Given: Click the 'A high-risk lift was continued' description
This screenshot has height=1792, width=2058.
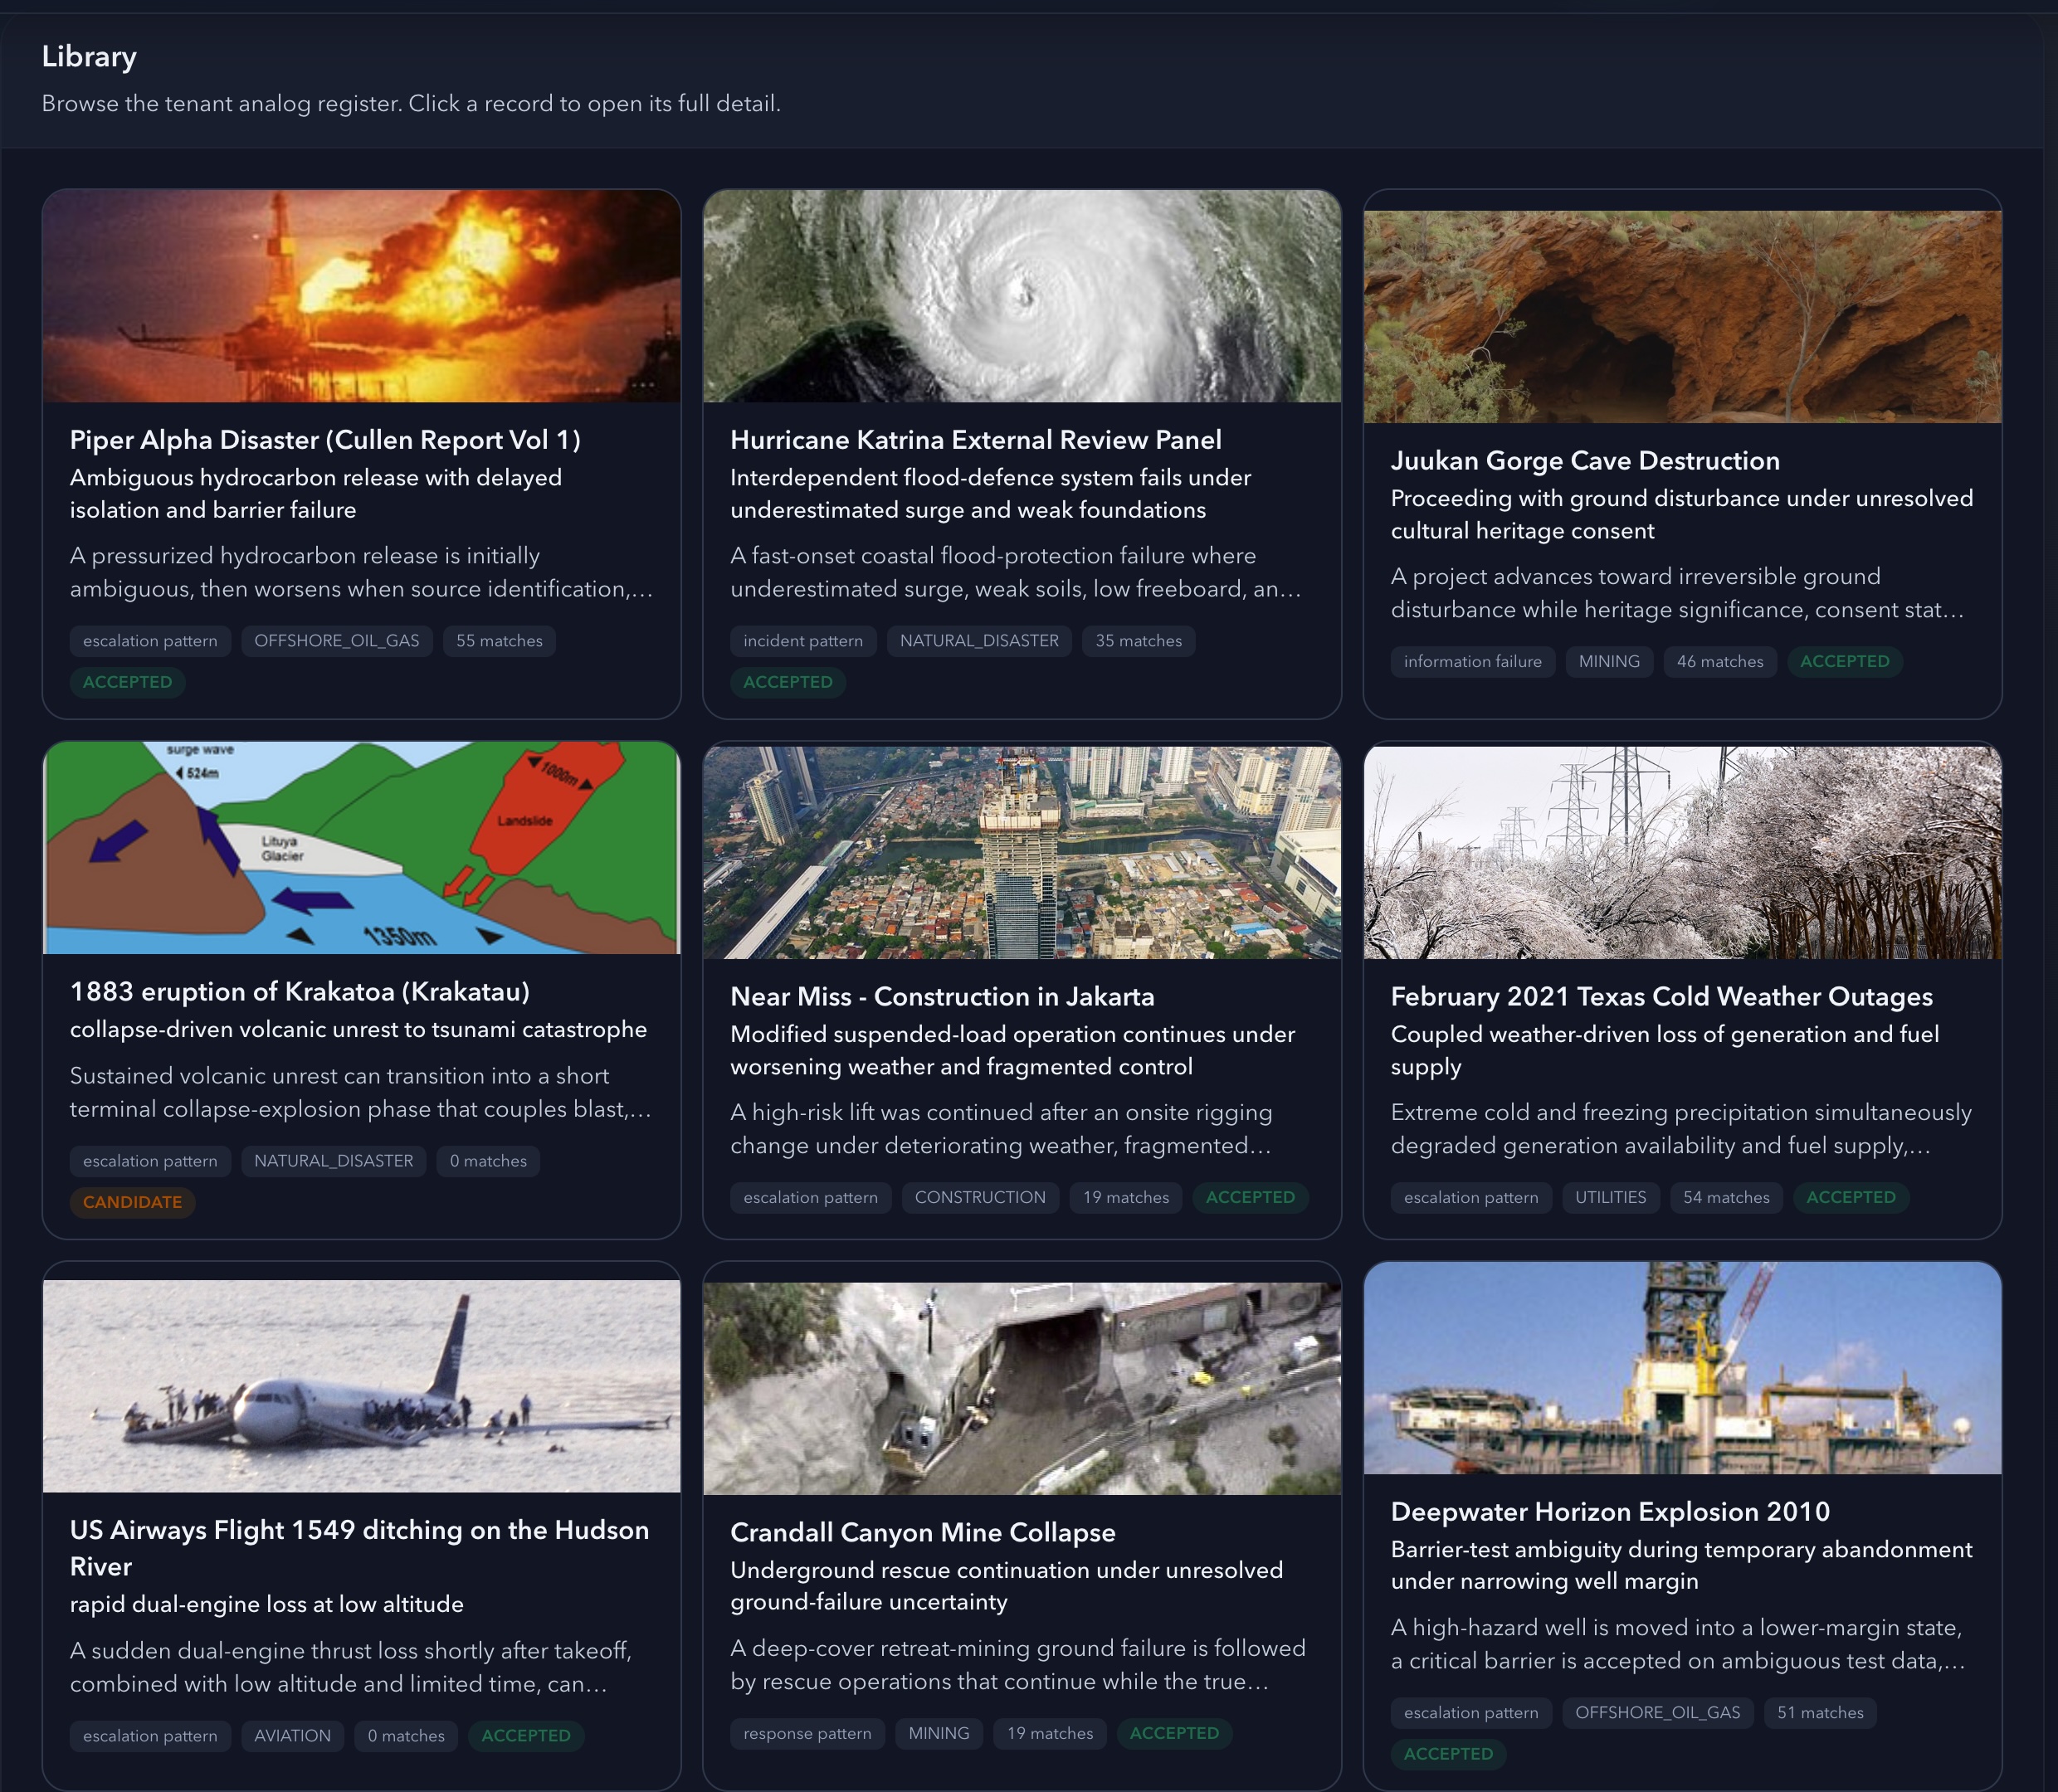Looking at the screenshot, I should click(1001, 1130).
